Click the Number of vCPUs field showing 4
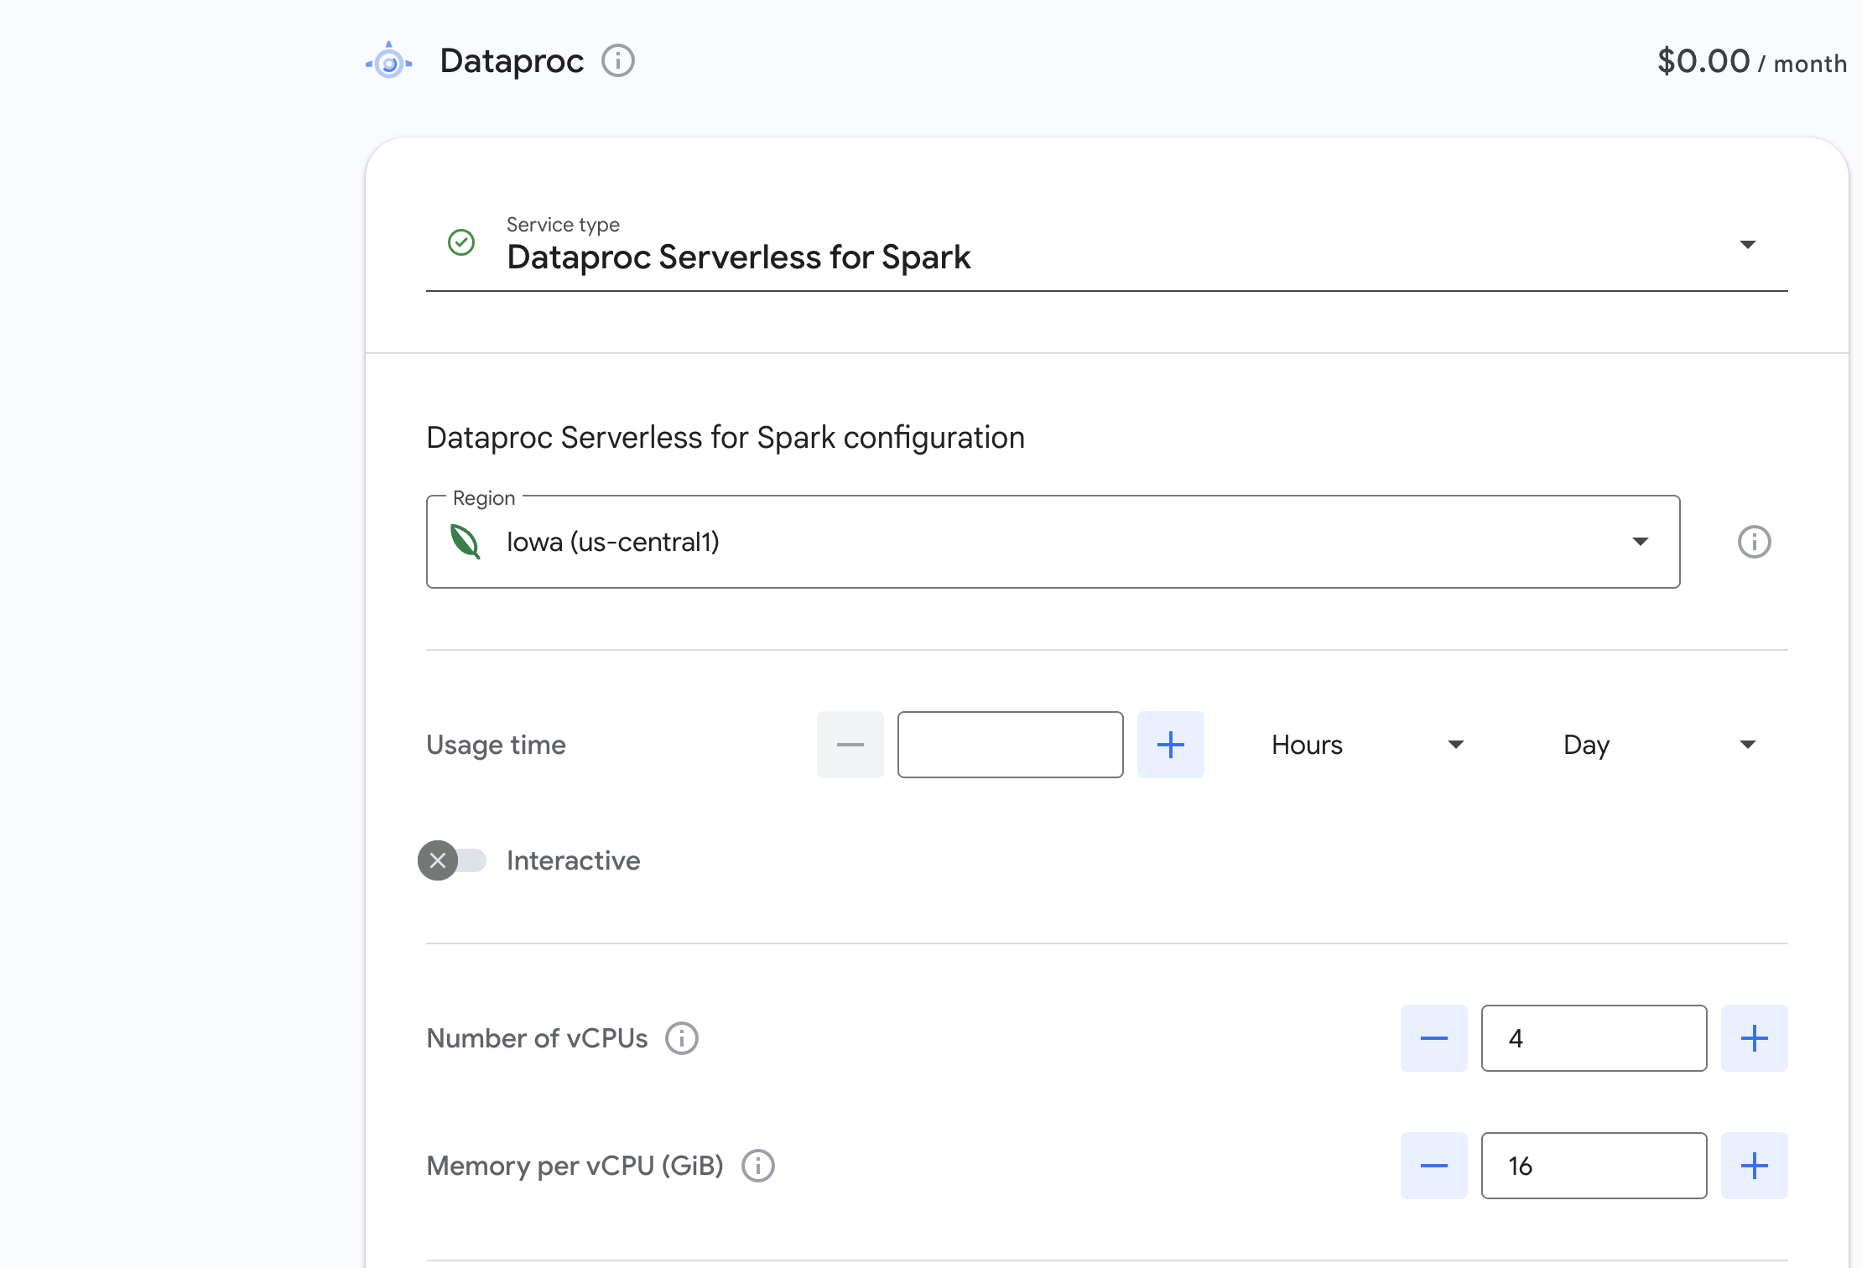The width and height of the screenshot is (1862, 1268). point(1594,1038)
